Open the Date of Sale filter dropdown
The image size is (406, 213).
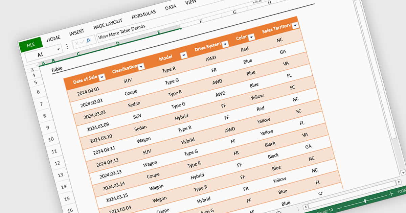point(101,77)
